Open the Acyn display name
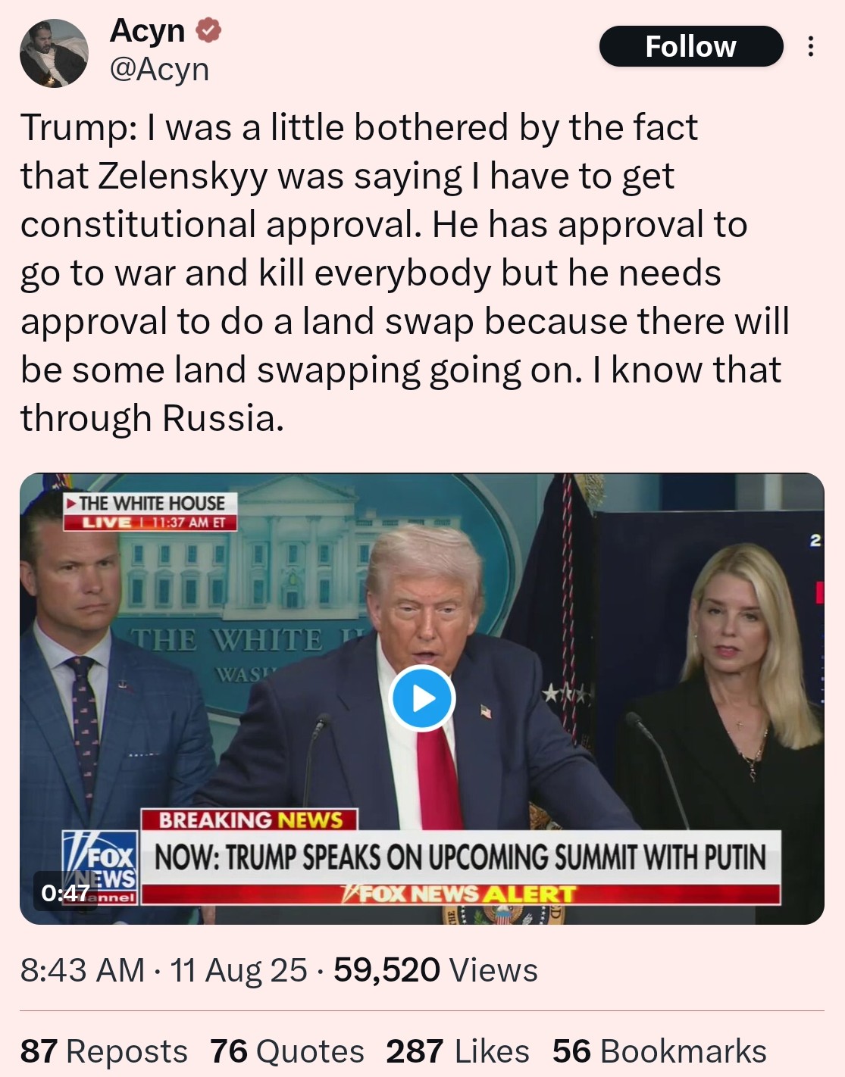Image resolution: width=845 pixels, height=1077 pixels. 148,30
